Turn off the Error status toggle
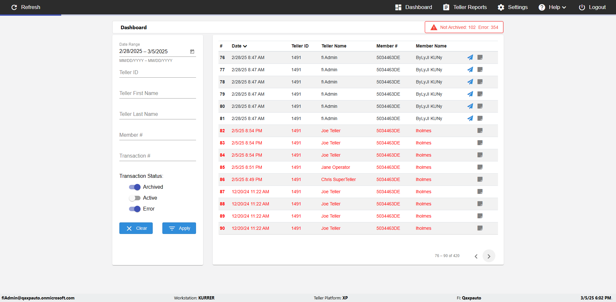The width and height of the screenshot is (616, 302). pyautogui.click(x=135, y=209)
